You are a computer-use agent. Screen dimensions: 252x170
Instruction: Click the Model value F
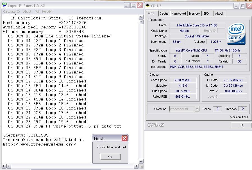(208, 56)
